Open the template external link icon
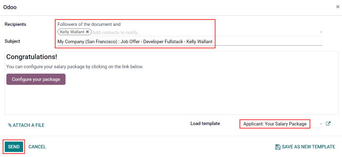 pyautogui.click(x=328, y=124)
